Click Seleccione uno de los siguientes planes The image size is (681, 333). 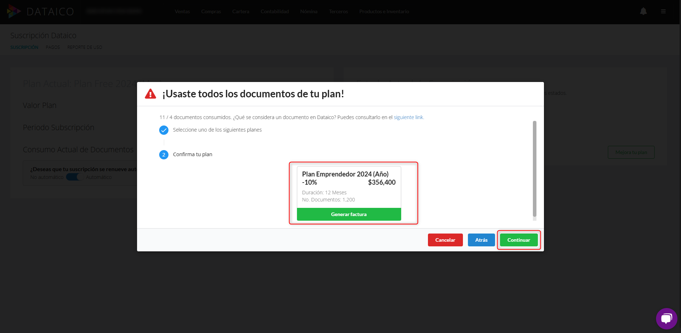click(x=217, y=130)
